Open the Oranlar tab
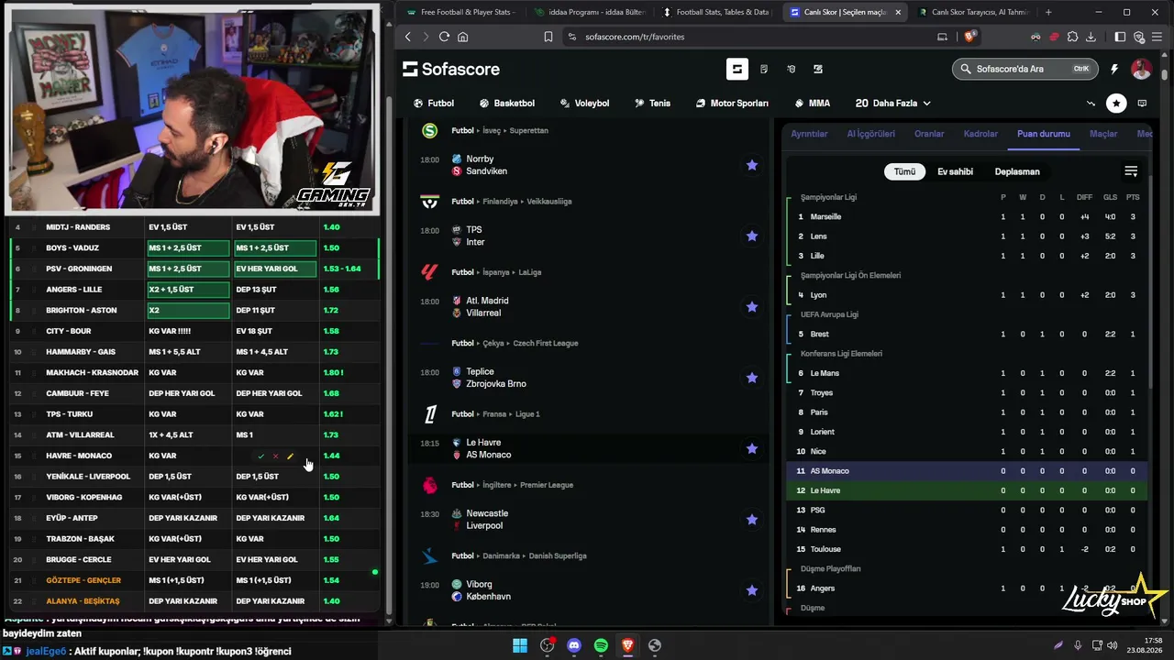Viewport: 1174px width, 660px height. point(929,134)
